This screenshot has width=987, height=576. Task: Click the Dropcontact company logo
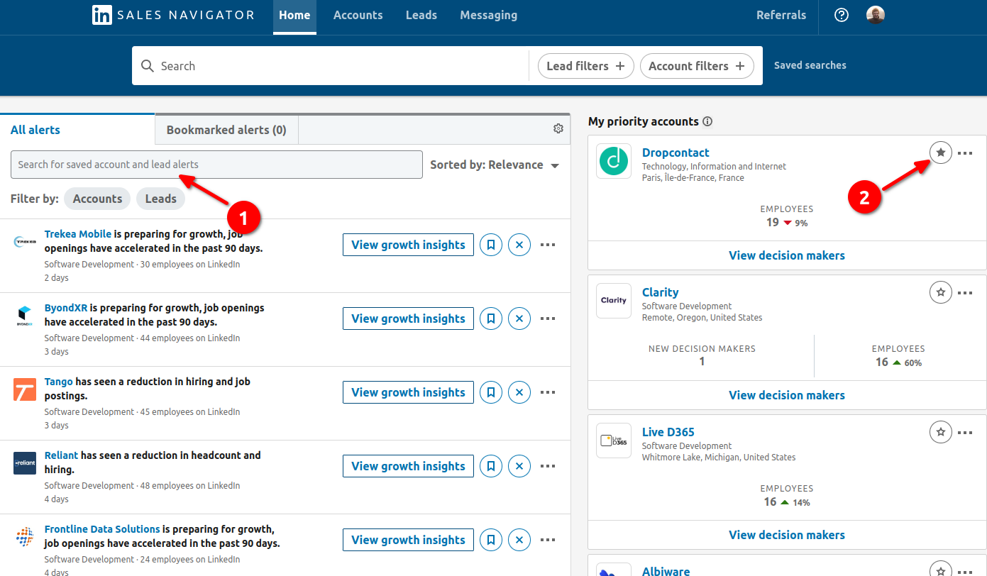click(614, 161)
